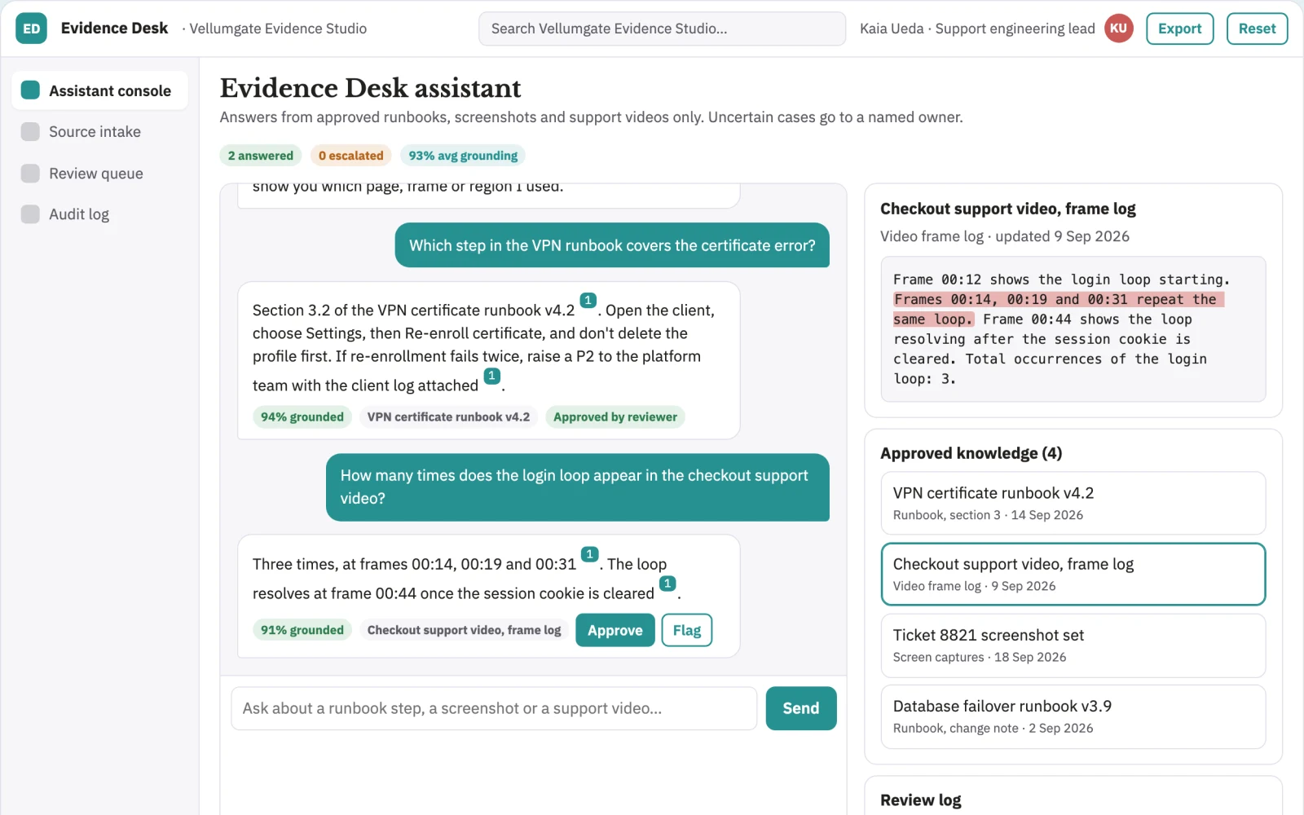Click 'Kaia Ueda · Support engineering lead' label

tap(977, 29)
